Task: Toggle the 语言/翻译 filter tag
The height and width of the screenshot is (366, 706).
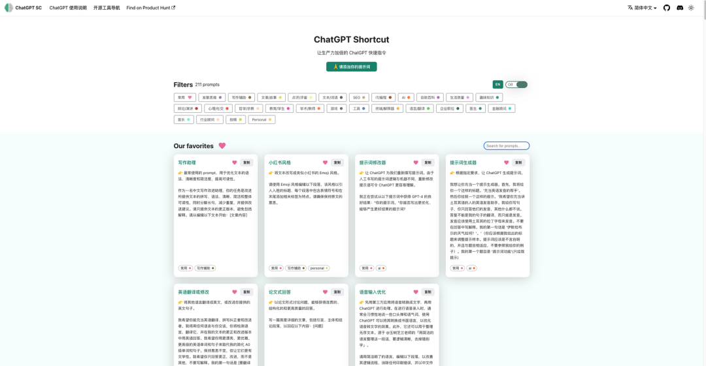Action: (x=420, y=108)
